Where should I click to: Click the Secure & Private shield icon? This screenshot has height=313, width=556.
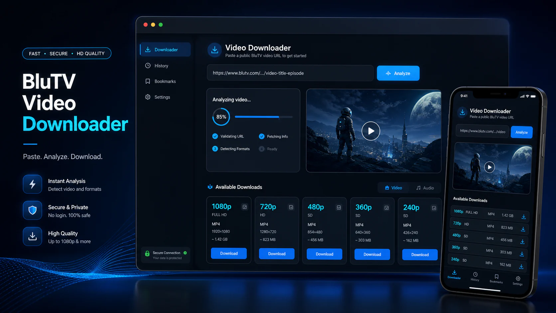click(x=32, y=210)
